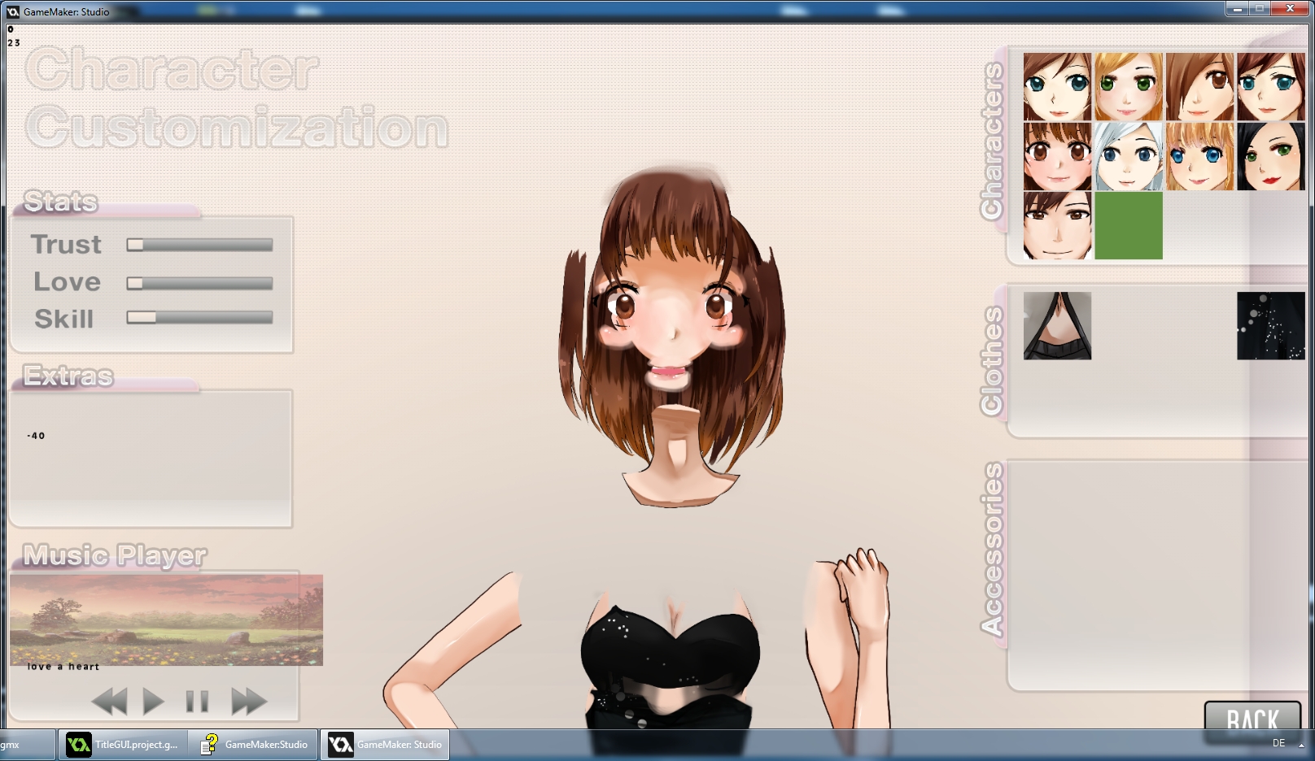Pause the music track
The width and height of the screenshot is (1315, 761).
coord(197,701)
